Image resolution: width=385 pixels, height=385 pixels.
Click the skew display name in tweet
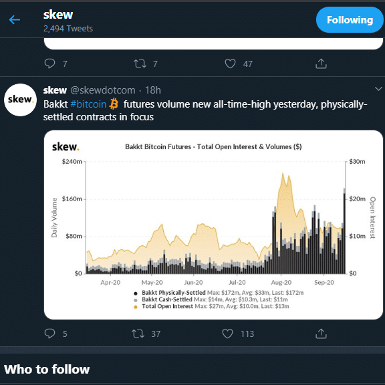pyautogui.click(x=55, y=90)
